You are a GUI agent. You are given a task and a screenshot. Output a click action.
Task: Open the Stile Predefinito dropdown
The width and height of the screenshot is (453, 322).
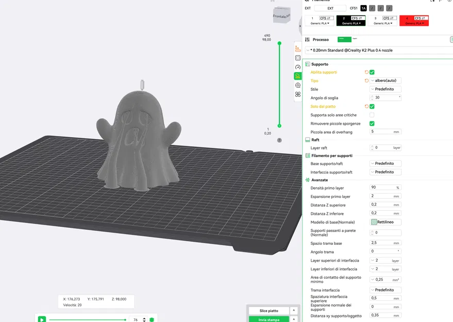(x=385, y=89)
